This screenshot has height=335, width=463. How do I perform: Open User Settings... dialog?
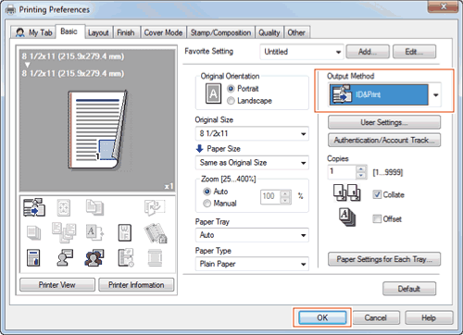(384, 122)
